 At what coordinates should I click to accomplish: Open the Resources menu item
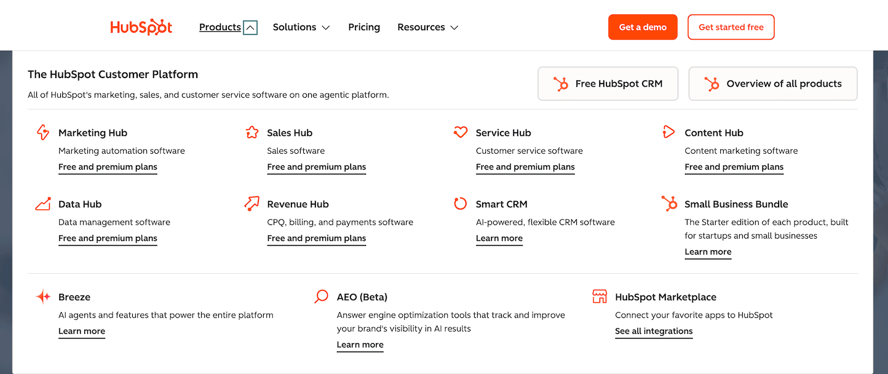click(x=421, y=27)
